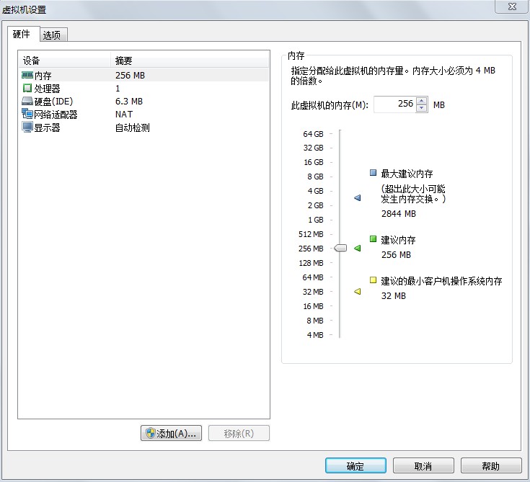Select the 网络适配器 network adapter icon

(x=27, y=114)
